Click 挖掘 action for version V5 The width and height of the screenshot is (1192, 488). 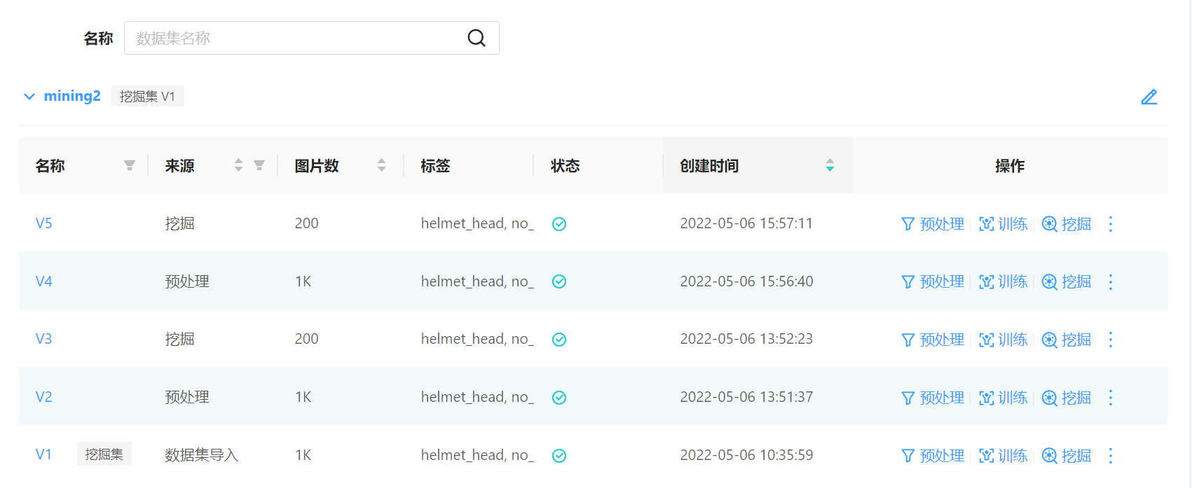tap(1067, 224)
